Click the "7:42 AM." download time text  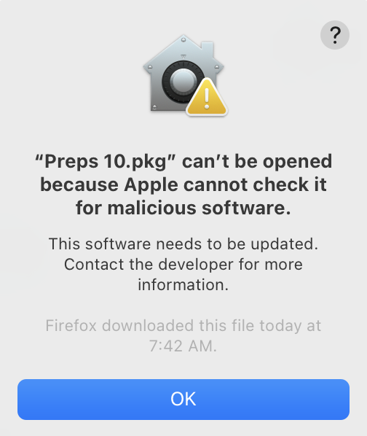pyautogui.click(x=183, y=346)
